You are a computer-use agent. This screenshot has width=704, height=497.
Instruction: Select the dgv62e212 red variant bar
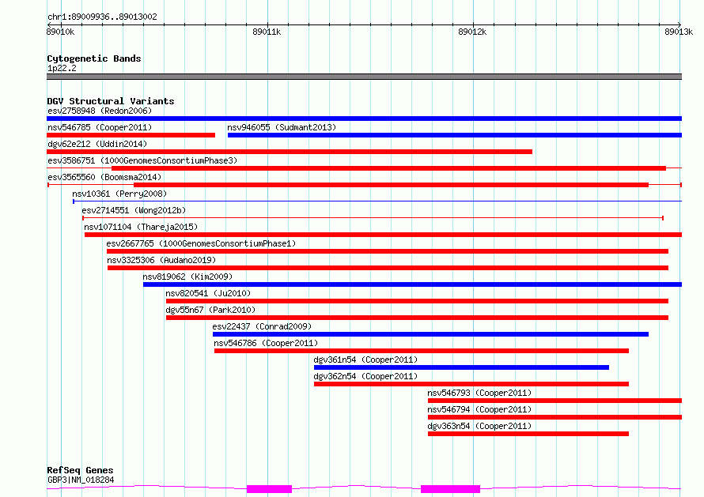tap(290, 152)
